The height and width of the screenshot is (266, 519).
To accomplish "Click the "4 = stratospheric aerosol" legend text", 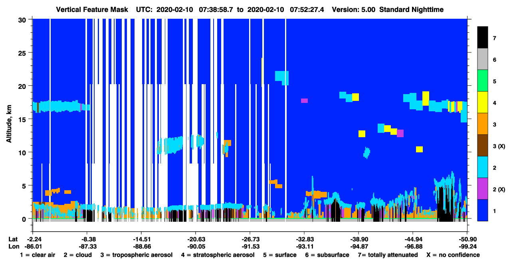I will pos(218,255).
